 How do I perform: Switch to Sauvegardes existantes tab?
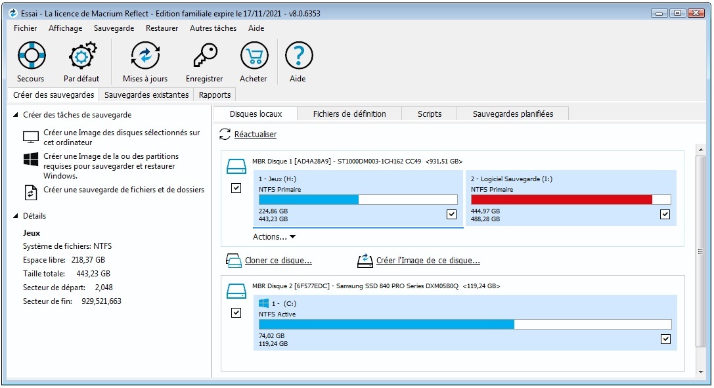pos(146,95)
